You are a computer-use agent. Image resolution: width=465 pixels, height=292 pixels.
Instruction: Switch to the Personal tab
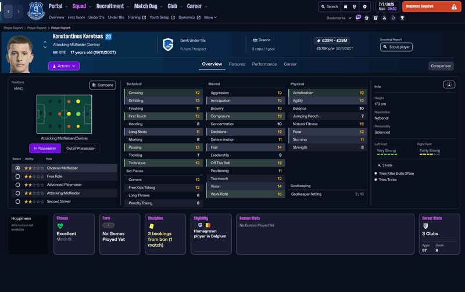[237, 64]
